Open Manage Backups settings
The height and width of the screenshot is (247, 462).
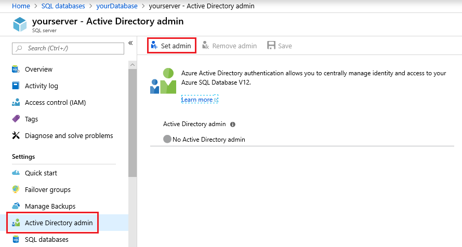50,206
